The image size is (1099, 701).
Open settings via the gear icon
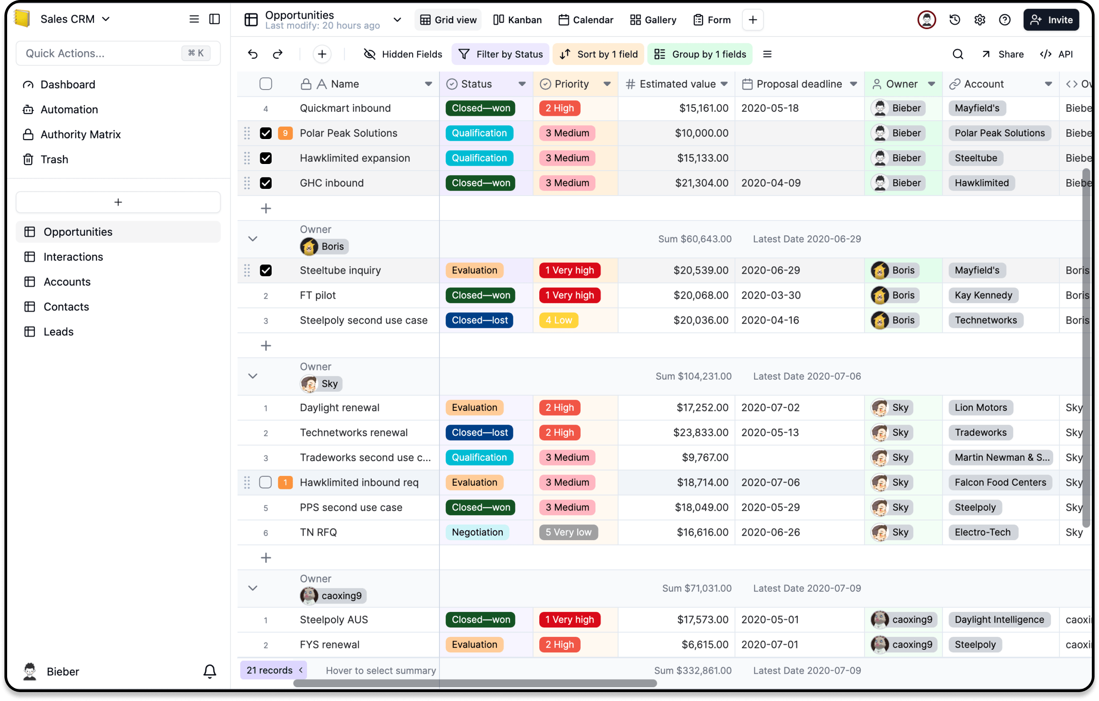pyautogui.click(x=980, y=20)
